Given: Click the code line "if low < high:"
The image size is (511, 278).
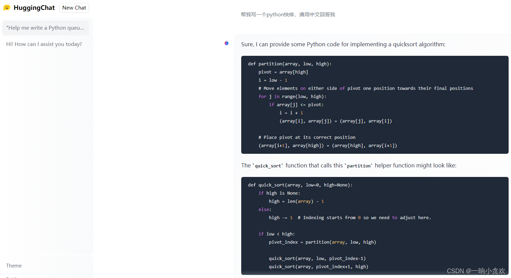Looking at the screenshot, I should pos(277,234).
